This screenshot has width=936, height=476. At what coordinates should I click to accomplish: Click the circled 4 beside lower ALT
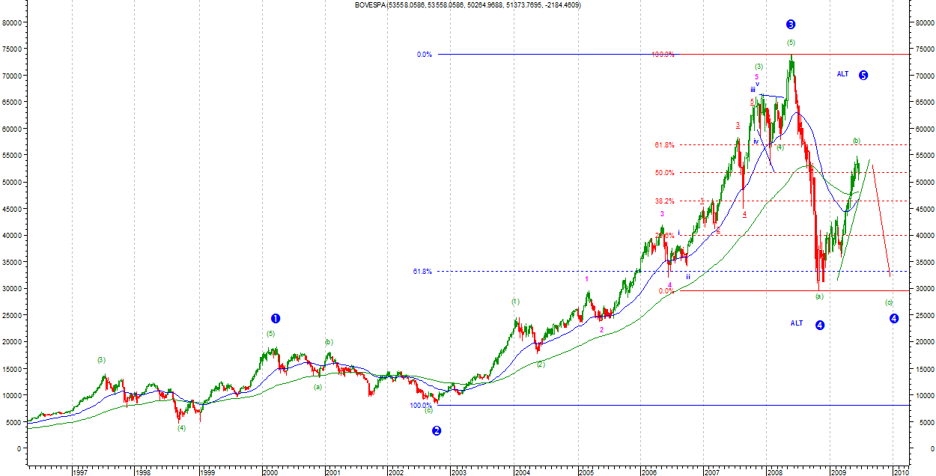tap(820, 325)
